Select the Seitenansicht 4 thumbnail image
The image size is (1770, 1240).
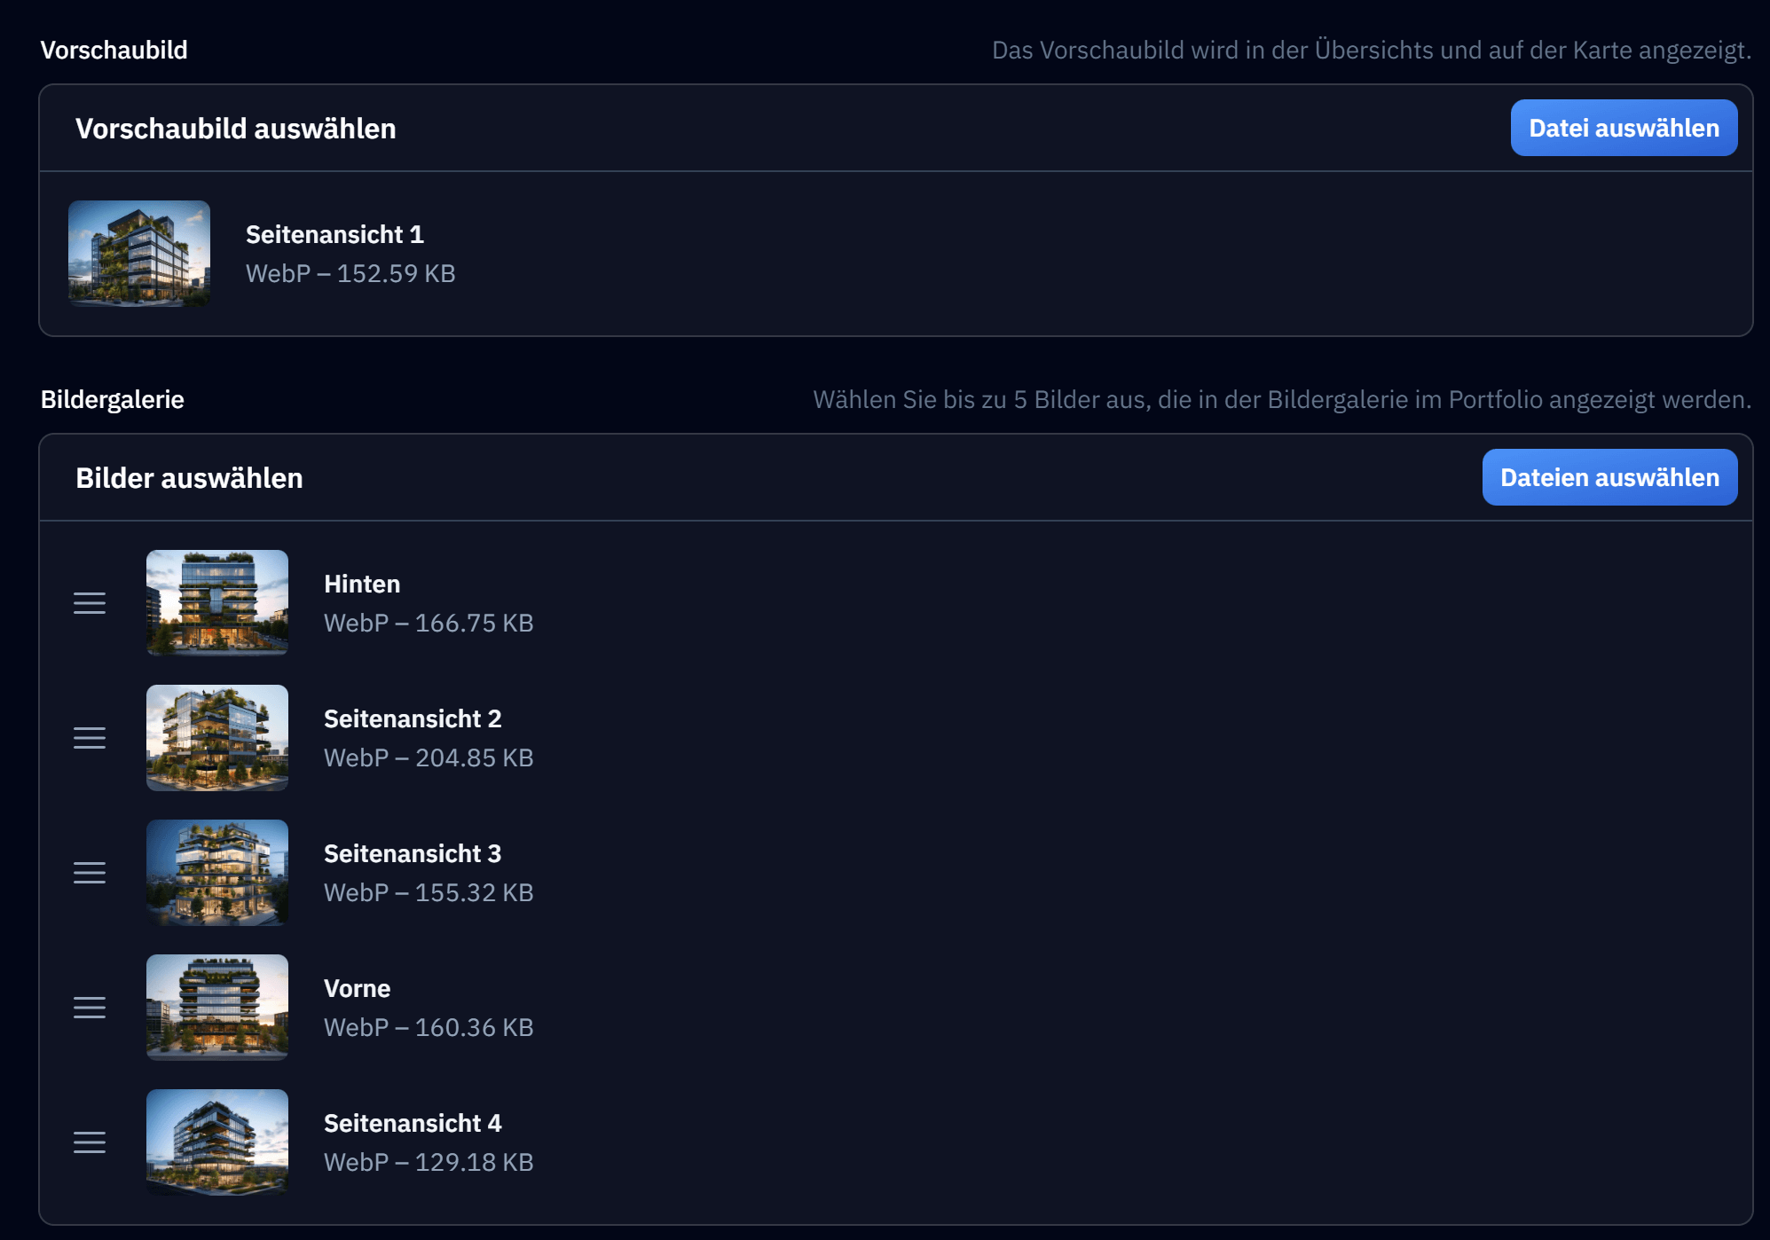tap(217, 1142)
